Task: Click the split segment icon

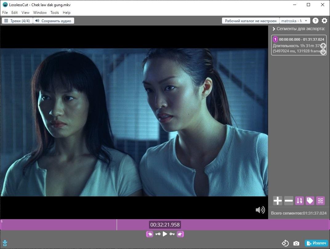Action: point(320,201)
